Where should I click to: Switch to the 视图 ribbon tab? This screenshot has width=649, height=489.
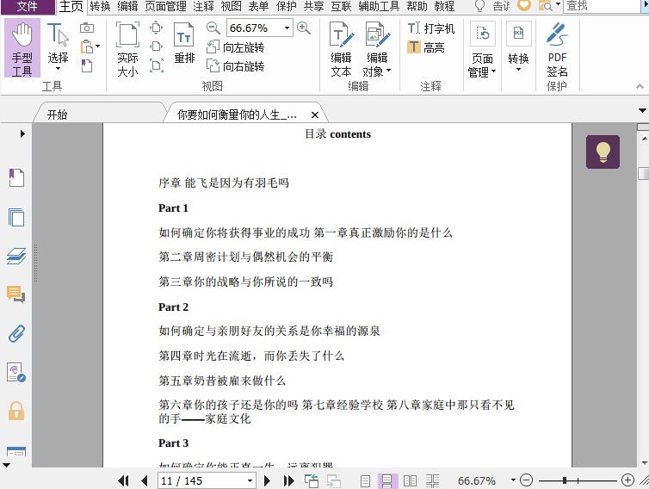coord(231,6)
